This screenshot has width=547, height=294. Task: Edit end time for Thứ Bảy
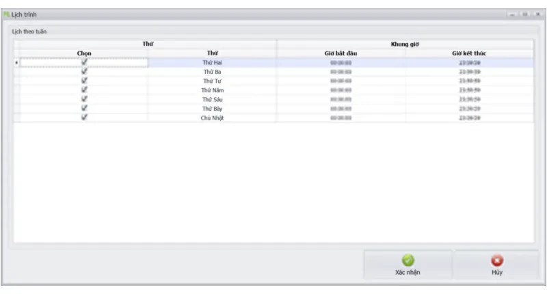coord(470,109)
